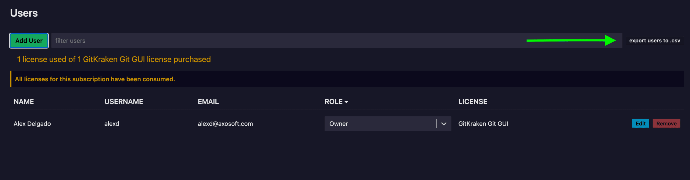
Task: Click the all licenses consumed warning banner
Action: (x=95, y=79)
